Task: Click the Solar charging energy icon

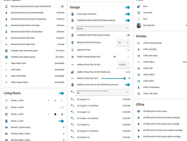Action: tap(72, 92)
